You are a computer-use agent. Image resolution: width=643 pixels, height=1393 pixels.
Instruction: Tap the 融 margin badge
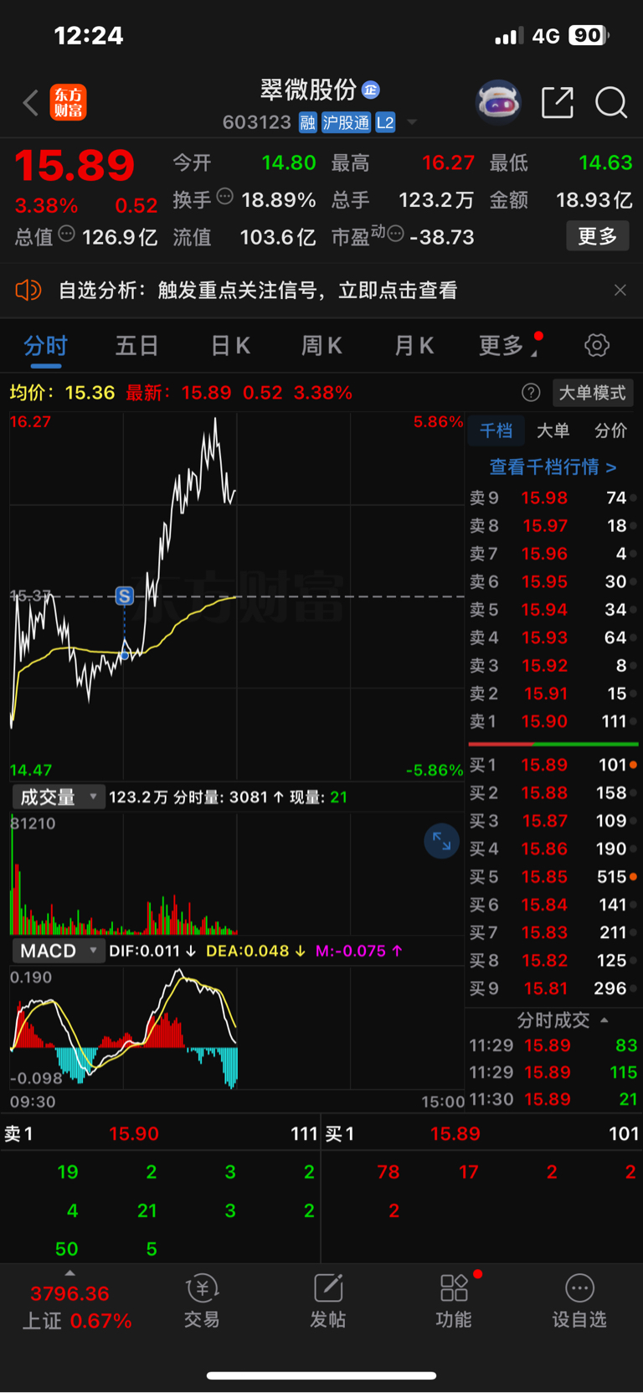tap(307, 122)
